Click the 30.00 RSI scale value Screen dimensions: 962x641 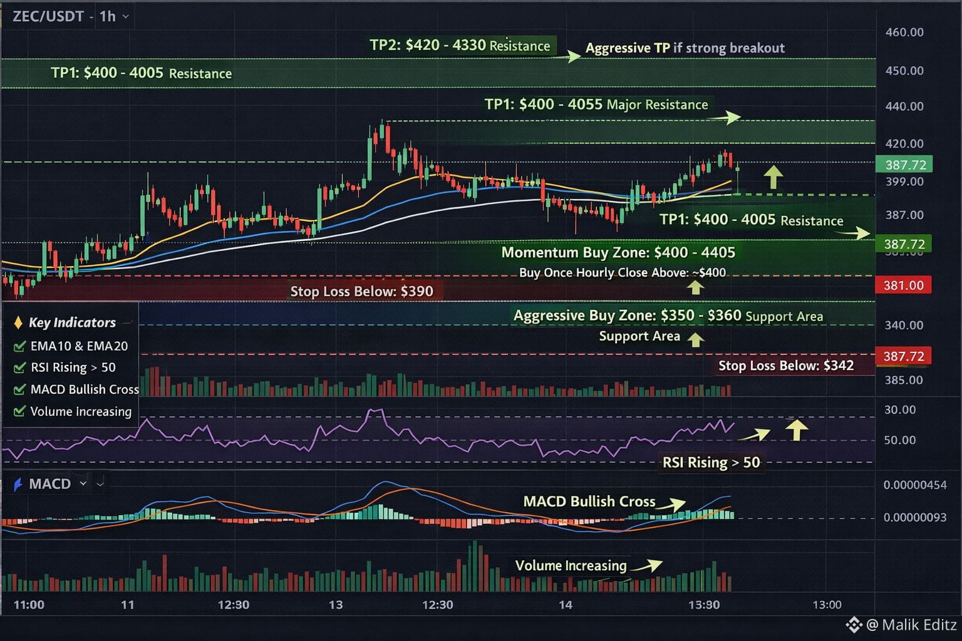coord(900,410)
